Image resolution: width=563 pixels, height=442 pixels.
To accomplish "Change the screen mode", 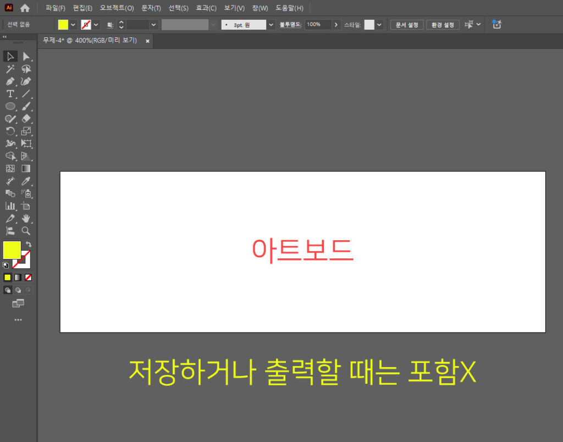I will [x=18, y=304].
